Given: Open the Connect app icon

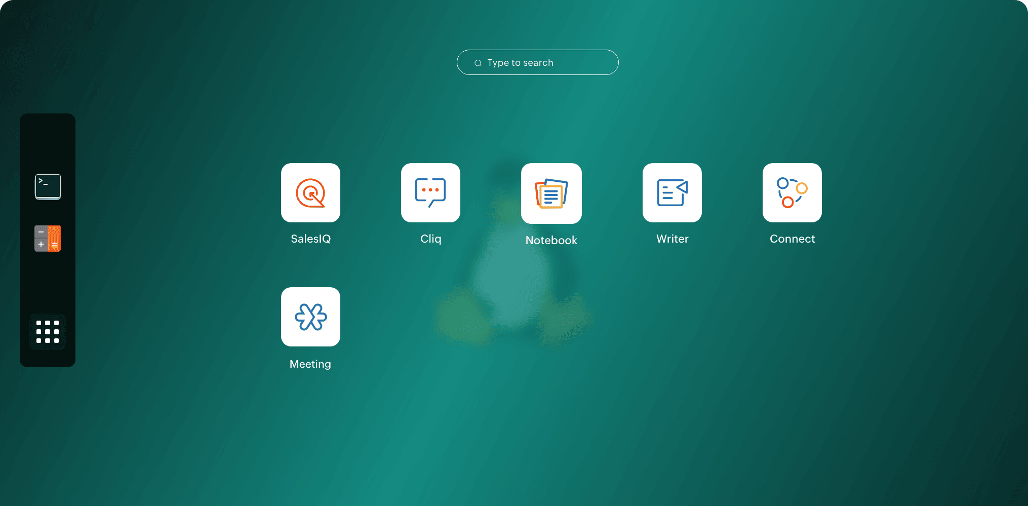Looking at the screenshot, I should pos(792,192).
